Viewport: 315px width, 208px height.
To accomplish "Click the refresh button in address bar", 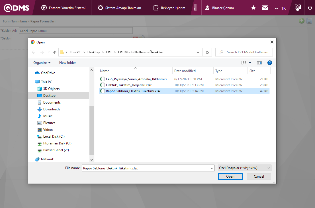I will click(207, 52).
